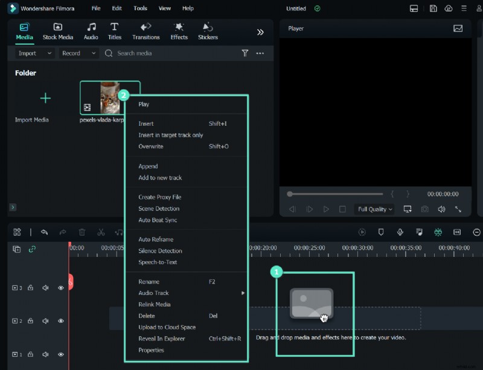
Task: Open the voiceover recording microphone icon
Action: [399, 232]
